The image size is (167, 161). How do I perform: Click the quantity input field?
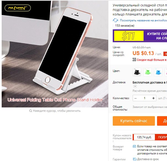pyautogui.click(x=144, y=98)
